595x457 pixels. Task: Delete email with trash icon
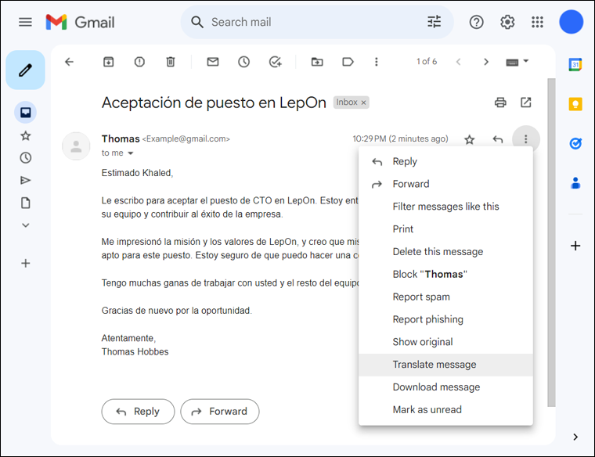(171, 62)
